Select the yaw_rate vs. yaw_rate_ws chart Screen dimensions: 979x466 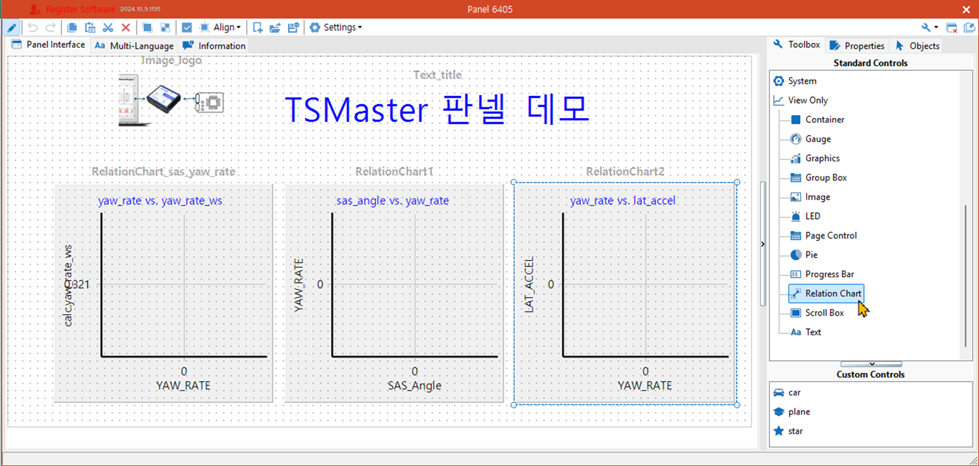163,293
